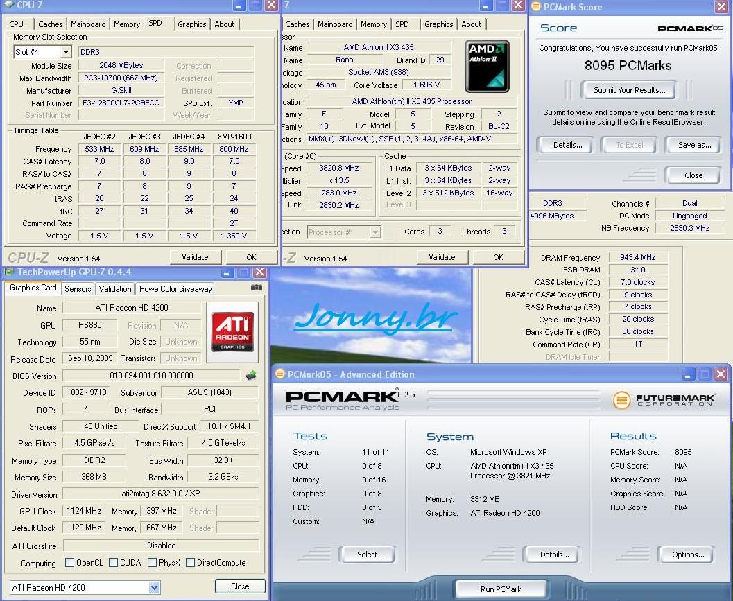
Task: Open the PowerColor Giveaway tab
Action: click(175, 289)
